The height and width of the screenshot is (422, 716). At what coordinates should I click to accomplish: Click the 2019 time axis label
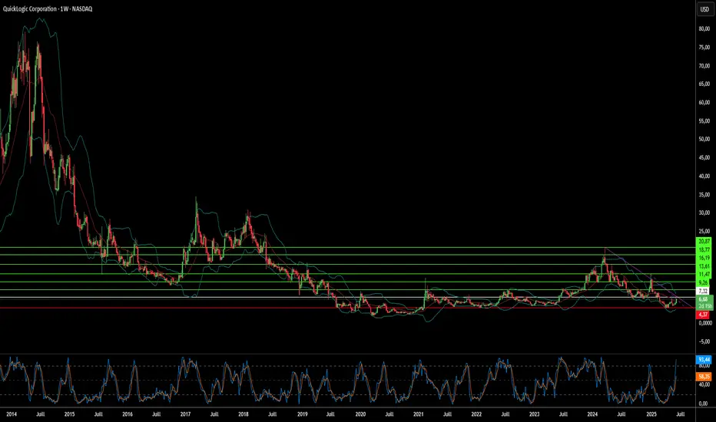302,414
